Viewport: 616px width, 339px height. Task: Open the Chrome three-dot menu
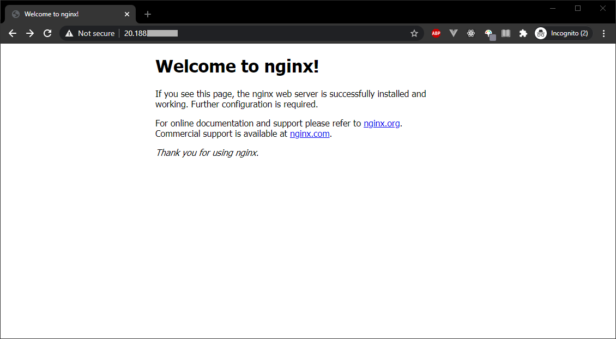[604, 33]
